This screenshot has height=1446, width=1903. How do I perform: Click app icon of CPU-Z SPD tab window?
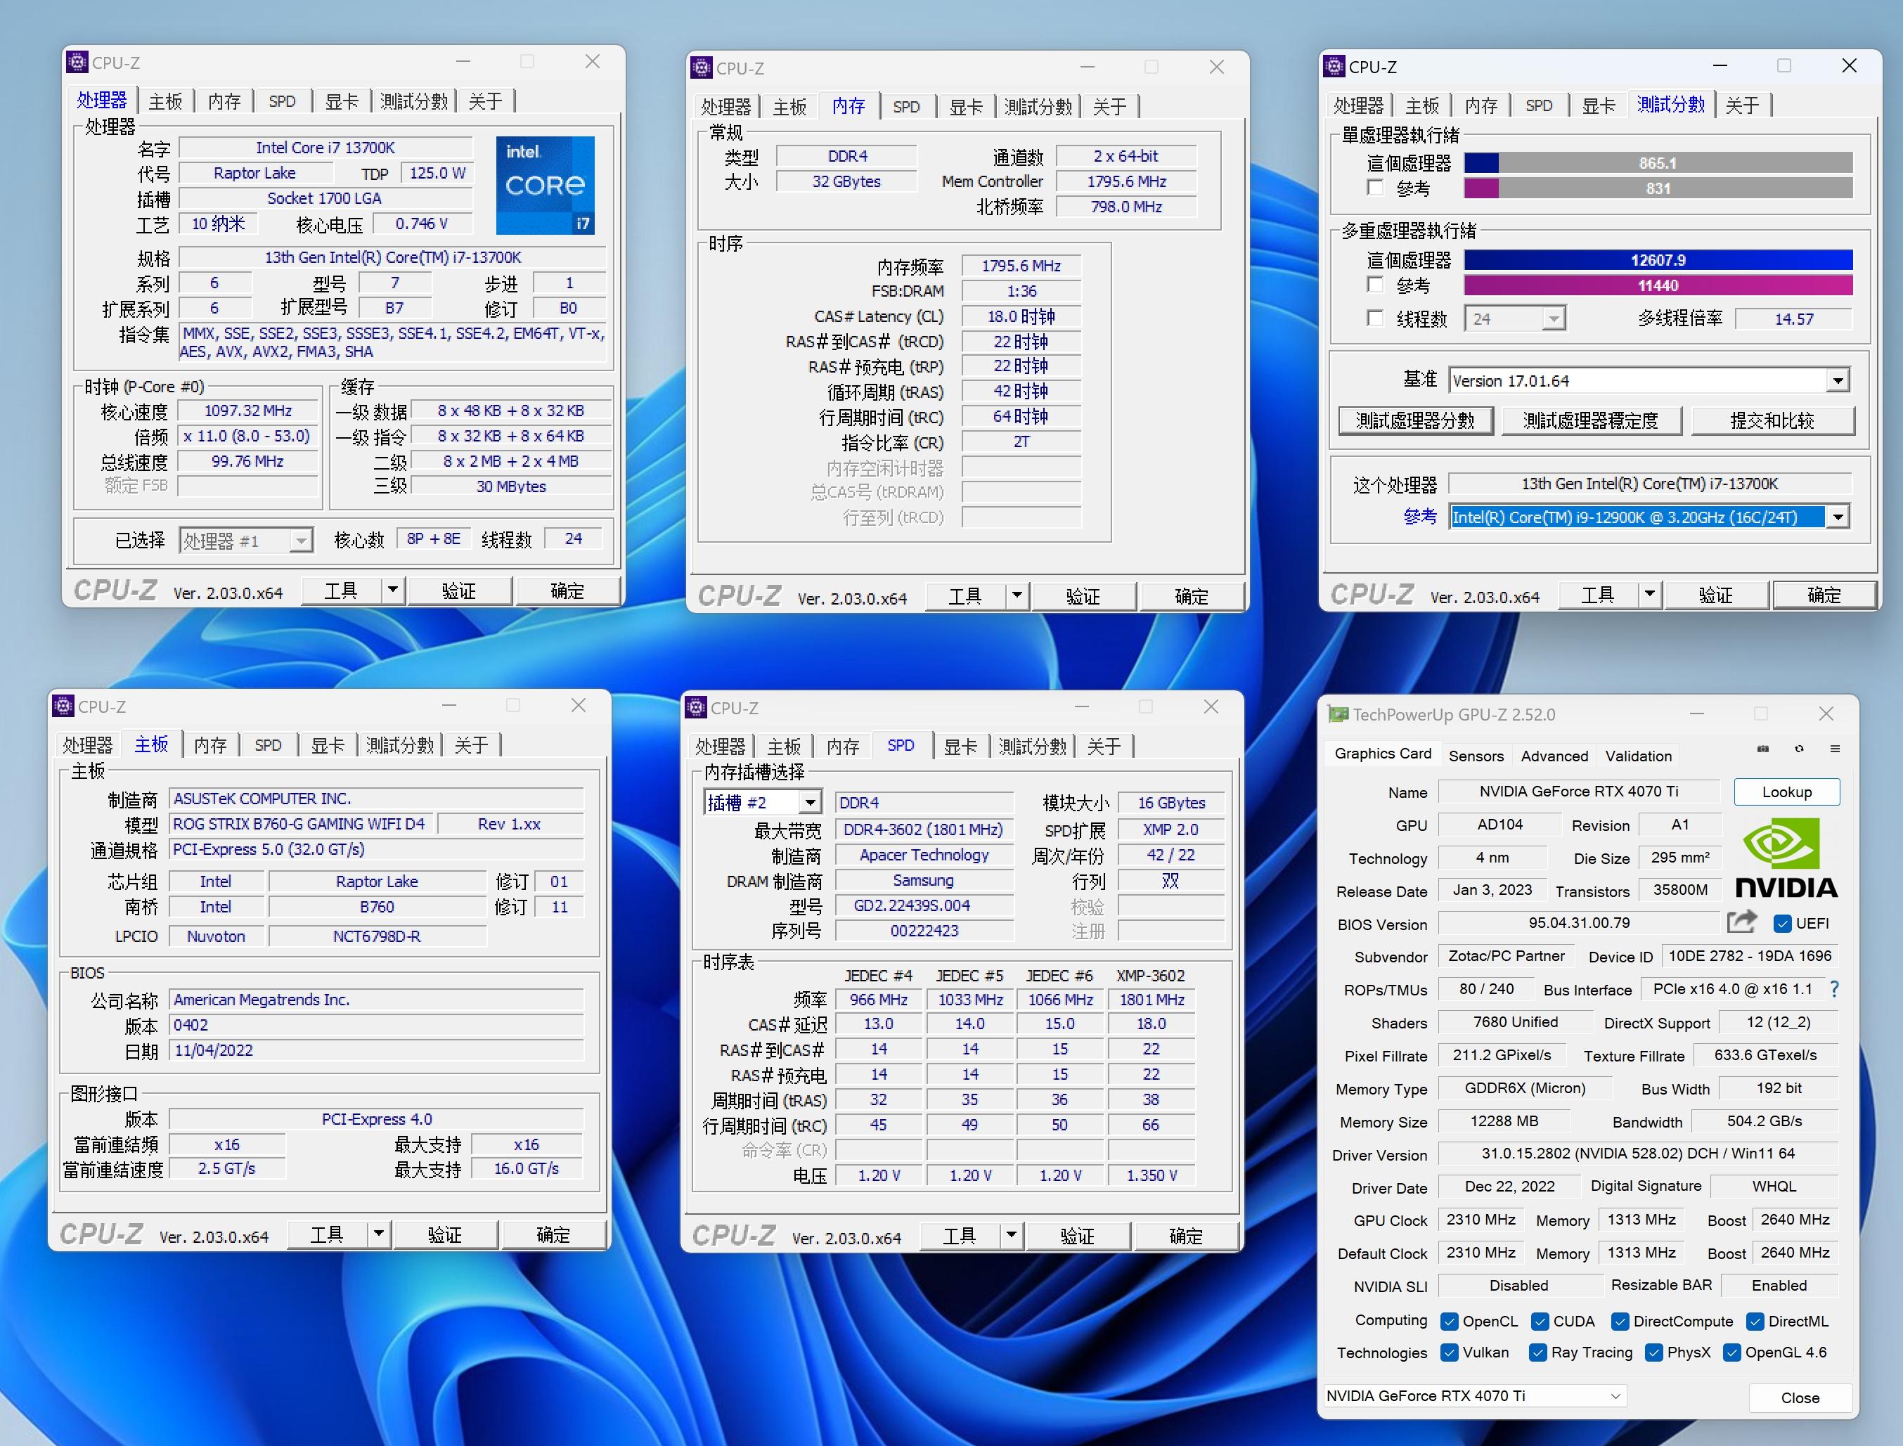click(695, 707)
